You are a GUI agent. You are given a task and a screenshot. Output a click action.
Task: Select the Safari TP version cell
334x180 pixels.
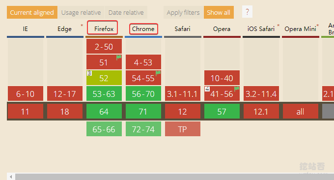coord(183,129)
